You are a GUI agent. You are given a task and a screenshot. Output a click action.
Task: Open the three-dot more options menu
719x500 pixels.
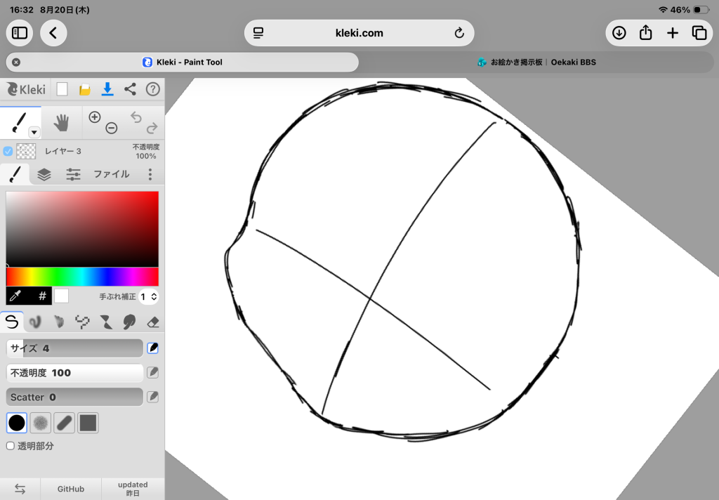(x=150, y=174)
